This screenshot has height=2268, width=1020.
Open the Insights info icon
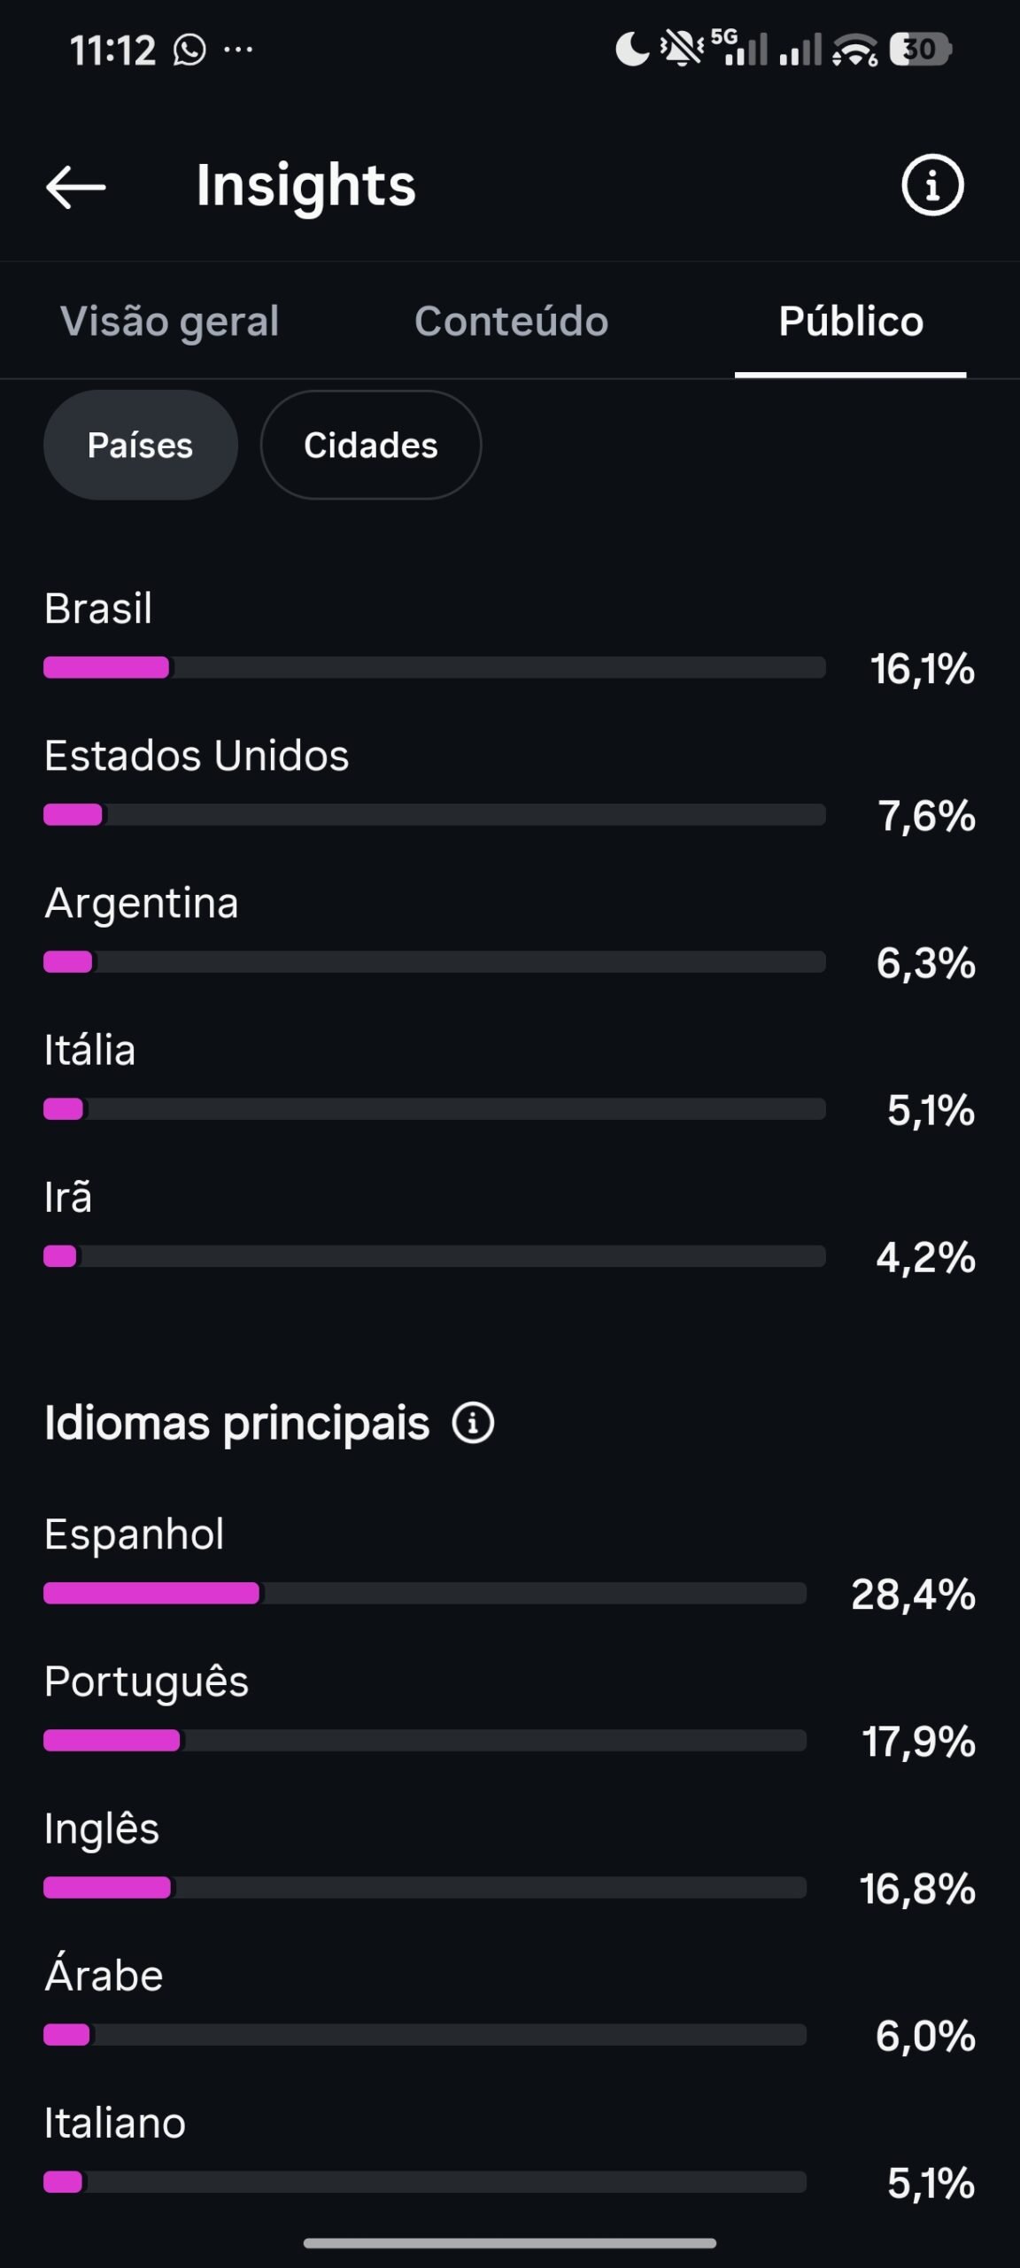[x=932, y=185]
